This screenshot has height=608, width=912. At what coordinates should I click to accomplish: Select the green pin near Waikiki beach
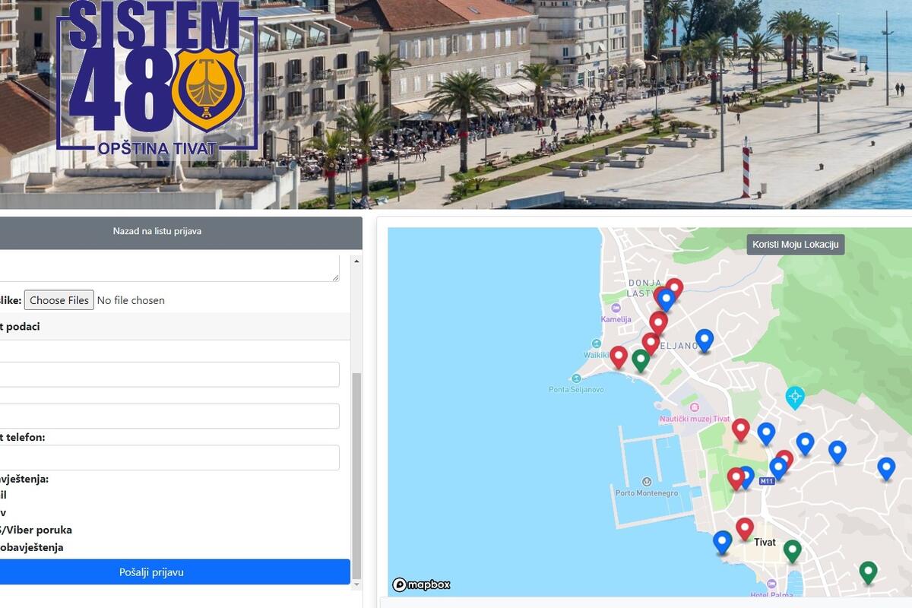click(641, 359)
